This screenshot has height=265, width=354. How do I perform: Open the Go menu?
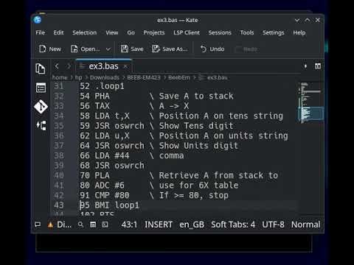131,32
